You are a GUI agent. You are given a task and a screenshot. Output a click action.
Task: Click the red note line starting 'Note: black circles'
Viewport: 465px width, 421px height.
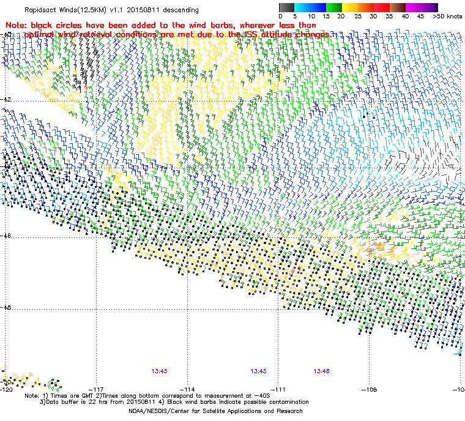(x=161, y=26)
